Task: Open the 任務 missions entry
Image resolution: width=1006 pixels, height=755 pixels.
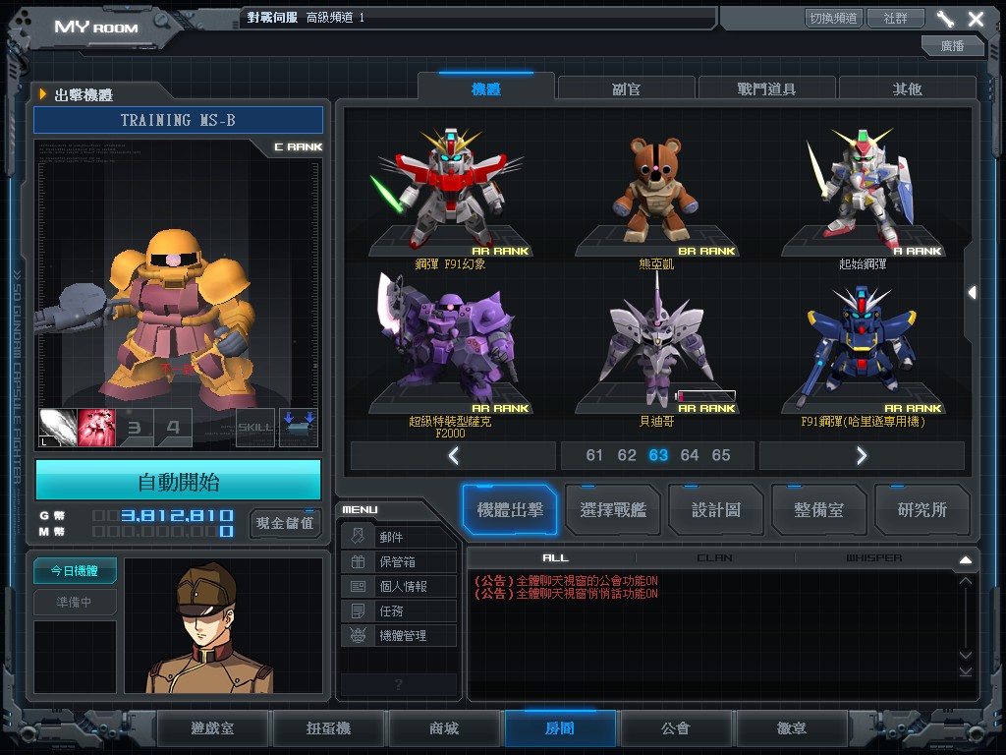Action: click(x=399, y=610)
